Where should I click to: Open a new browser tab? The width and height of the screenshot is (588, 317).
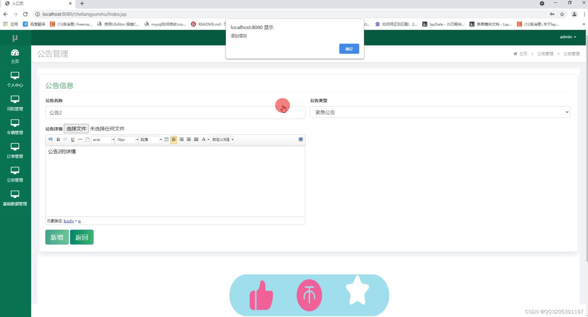82,4
